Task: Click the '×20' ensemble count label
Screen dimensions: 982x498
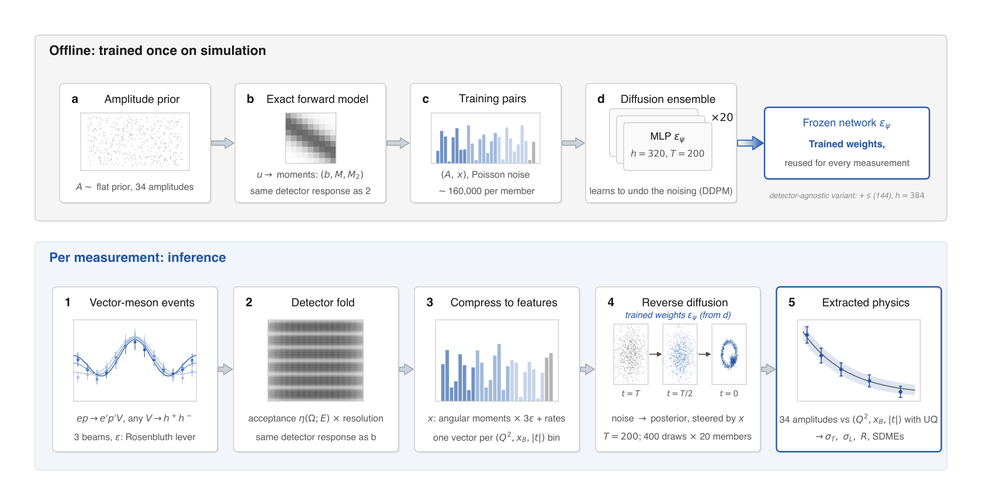Action: click(722, 117)
